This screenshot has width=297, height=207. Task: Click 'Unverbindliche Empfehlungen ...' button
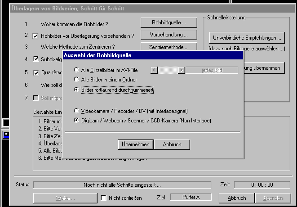pos(247,38)
